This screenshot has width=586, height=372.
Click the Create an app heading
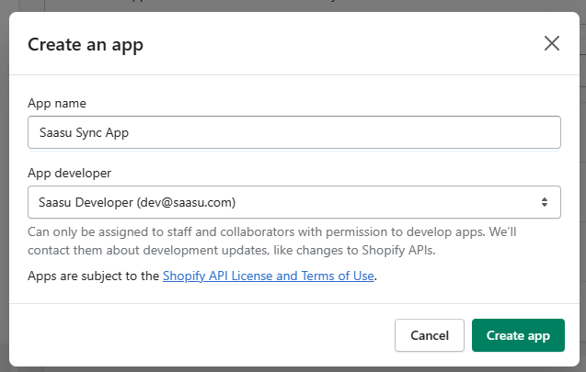[86, 45]
